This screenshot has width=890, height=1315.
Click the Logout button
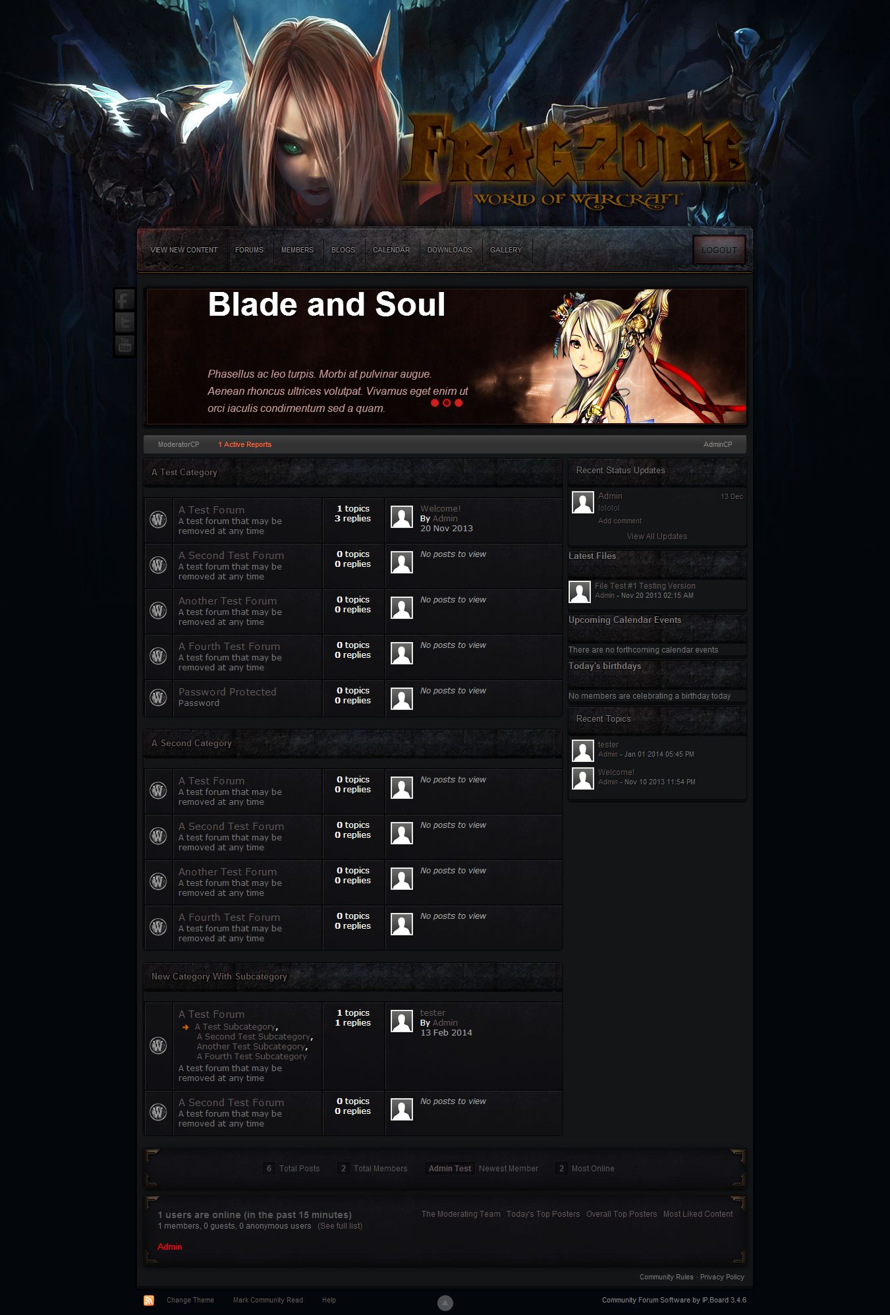click(x=719, y=250)
